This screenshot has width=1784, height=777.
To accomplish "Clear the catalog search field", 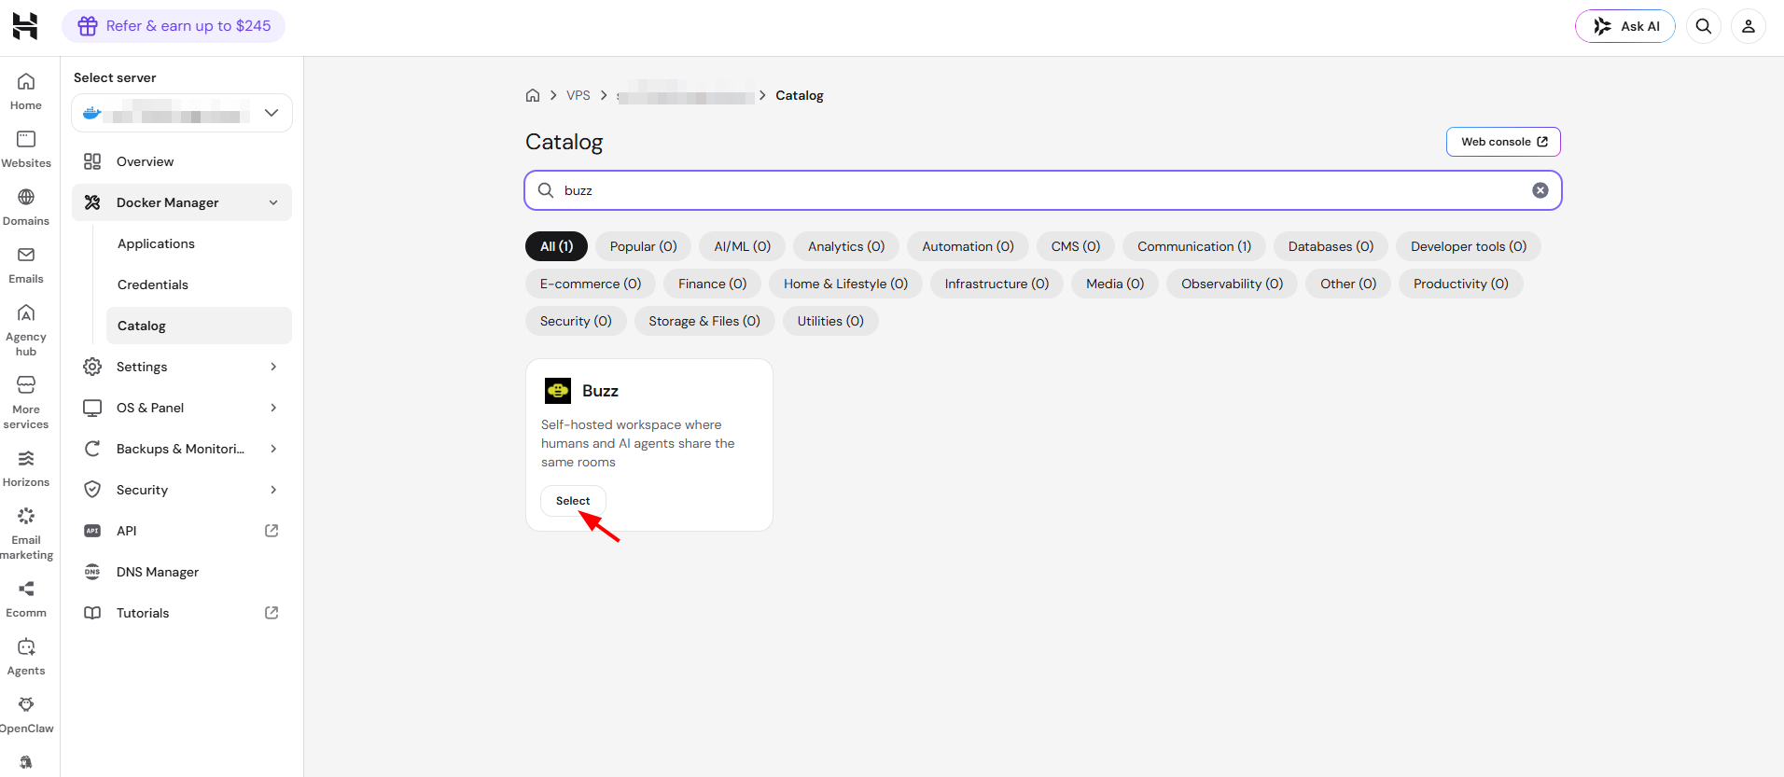I will click(1540, 190).
